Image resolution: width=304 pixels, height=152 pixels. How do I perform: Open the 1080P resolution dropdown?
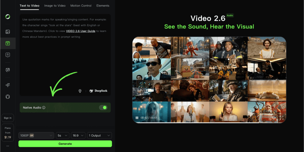coord(36,135)
